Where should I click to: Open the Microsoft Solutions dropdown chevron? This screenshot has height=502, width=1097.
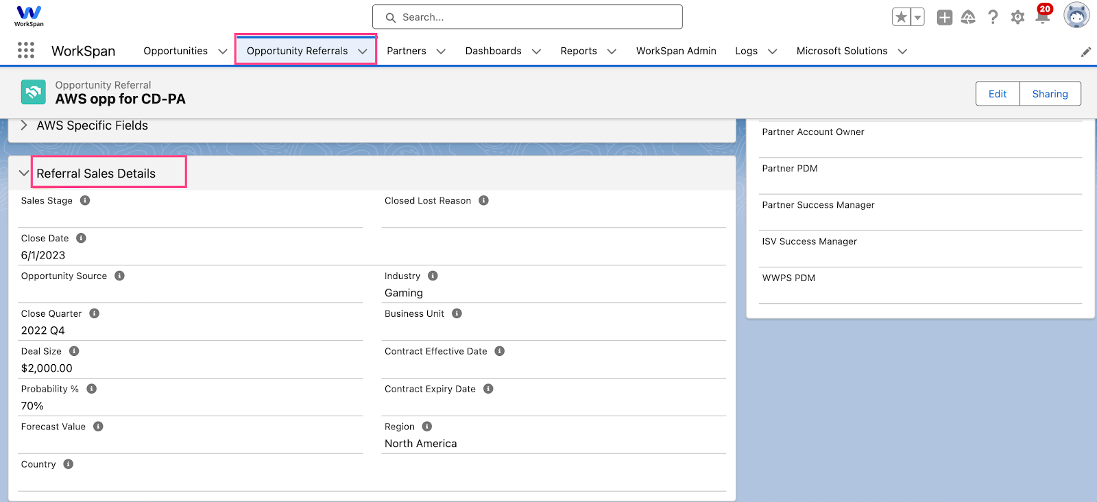(902, 51)
